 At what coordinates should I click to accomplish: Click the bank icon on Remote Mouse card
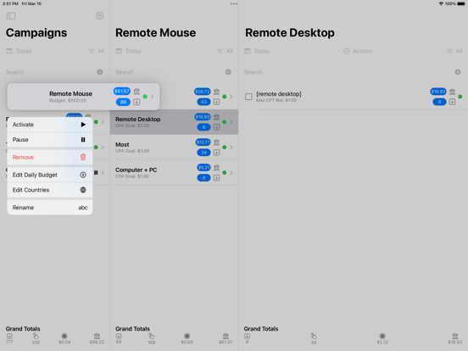(136, 91)
